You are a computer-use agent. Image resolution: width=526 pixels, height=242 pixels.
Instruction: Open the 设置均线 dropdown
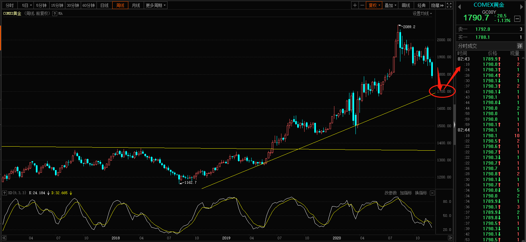coord(422,14)
